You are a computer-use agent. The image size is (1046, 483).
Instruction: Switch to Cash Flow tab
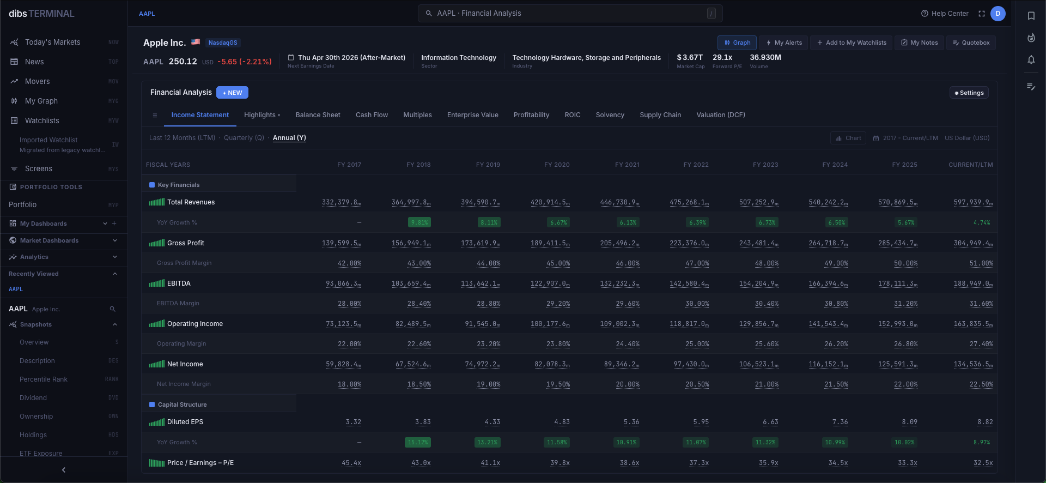click(372, 115)
